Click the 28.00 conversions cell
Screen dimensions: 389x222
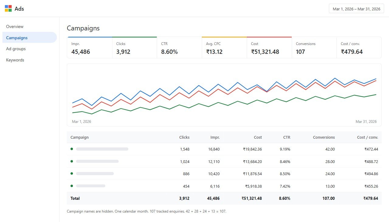click(330, 161)
